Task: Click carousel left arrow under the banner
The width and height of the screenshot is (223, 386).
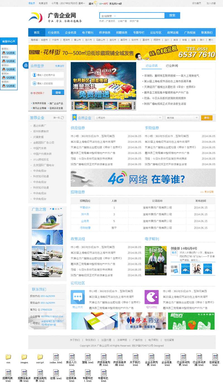Action: 73,105
